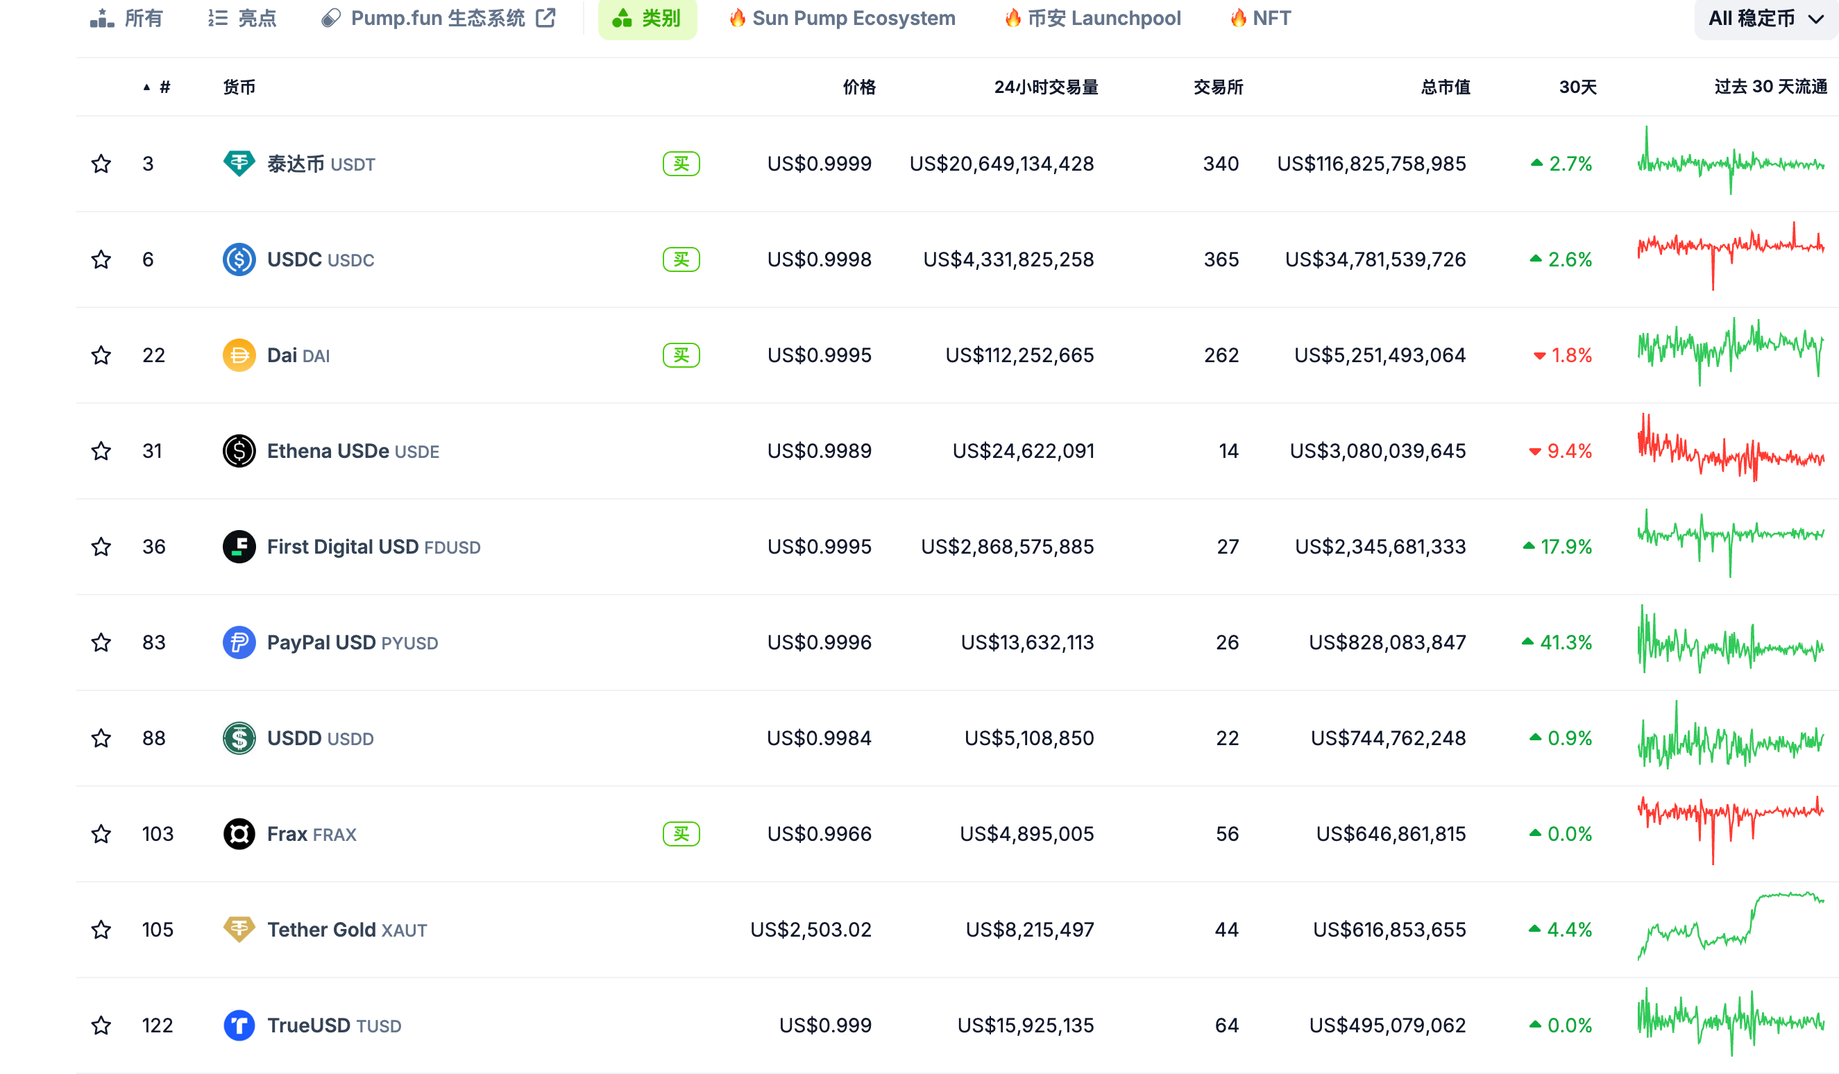Click the Tether Gold logo
This screenshot has width=1839, height=1074.
tap(239, 930)
